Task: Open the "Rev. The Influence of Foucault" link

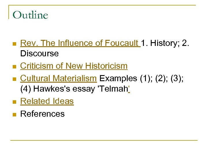Action: coord(80,43)
